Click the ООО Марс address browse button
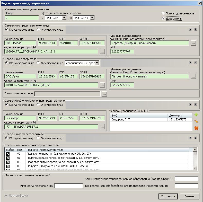Viewport: 203px width, 202px height. [x=102, y=127]
